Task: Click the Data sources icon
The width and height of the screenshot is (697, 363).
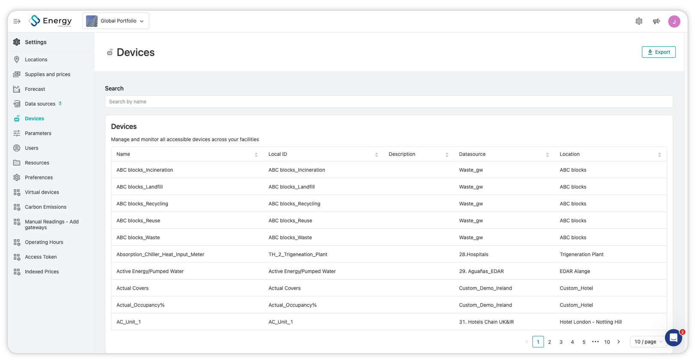Action: point(17,104)
